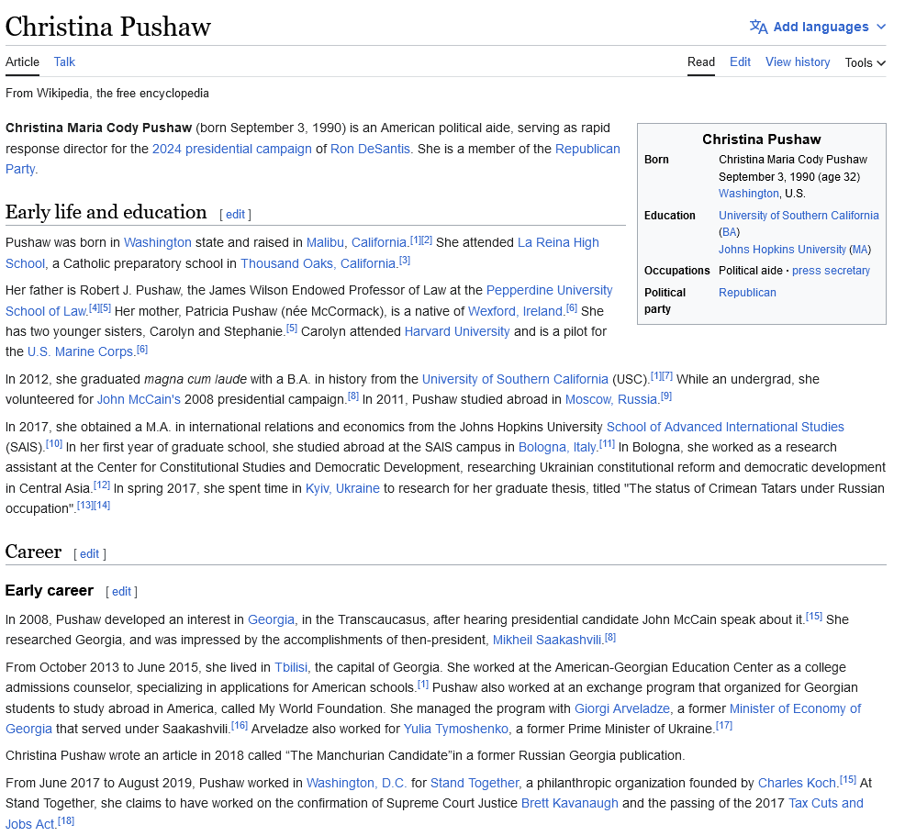The width and height of the screenshot is (905, 836).
Task: Open Washington link in the infobox
Action: tap(749, 194)
